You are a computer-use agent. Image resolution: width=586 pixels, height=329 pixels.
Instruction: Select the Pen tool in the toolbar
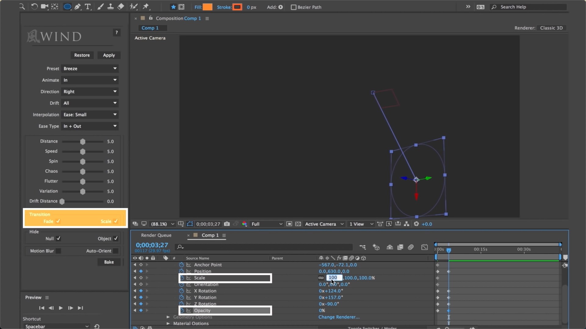tap(78, 7)
